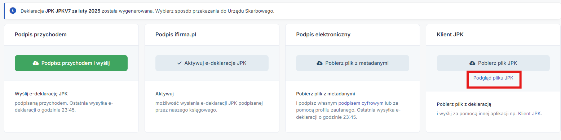Click the Pobierz plik z deklaracją description title
Screen dimensions: 561x140
coord(464,104)
